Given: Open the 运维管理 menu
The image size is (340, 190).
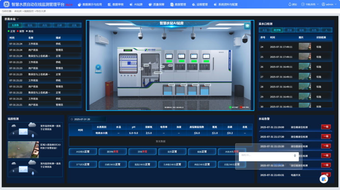Looking at the screenshot, I should 200,4.
